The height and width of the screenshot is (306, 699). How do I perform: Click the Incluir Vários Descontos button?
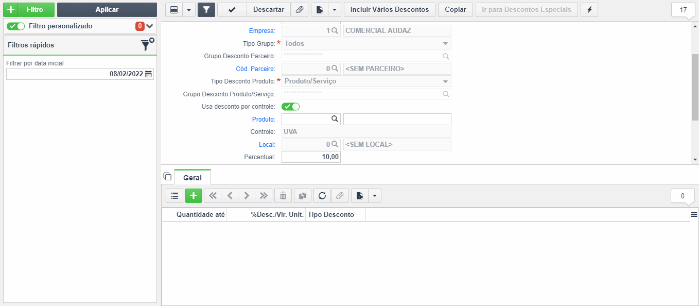[390, 10]
